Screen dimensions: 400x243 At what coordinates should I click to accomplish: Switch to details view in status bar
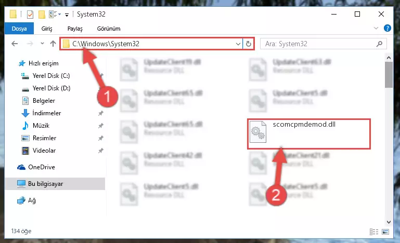pos(373,232)
